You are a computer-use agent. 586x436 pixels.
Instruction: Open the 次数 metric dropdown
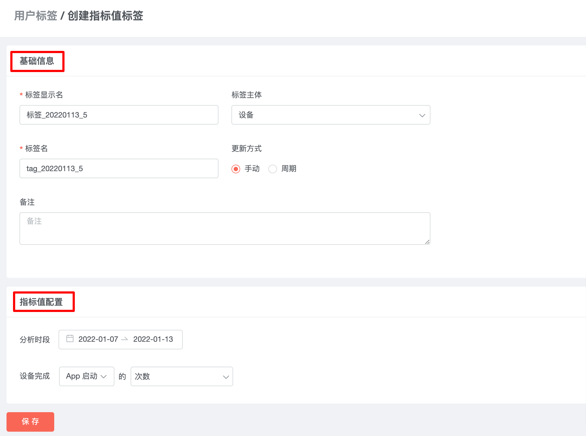coord(182,376)
